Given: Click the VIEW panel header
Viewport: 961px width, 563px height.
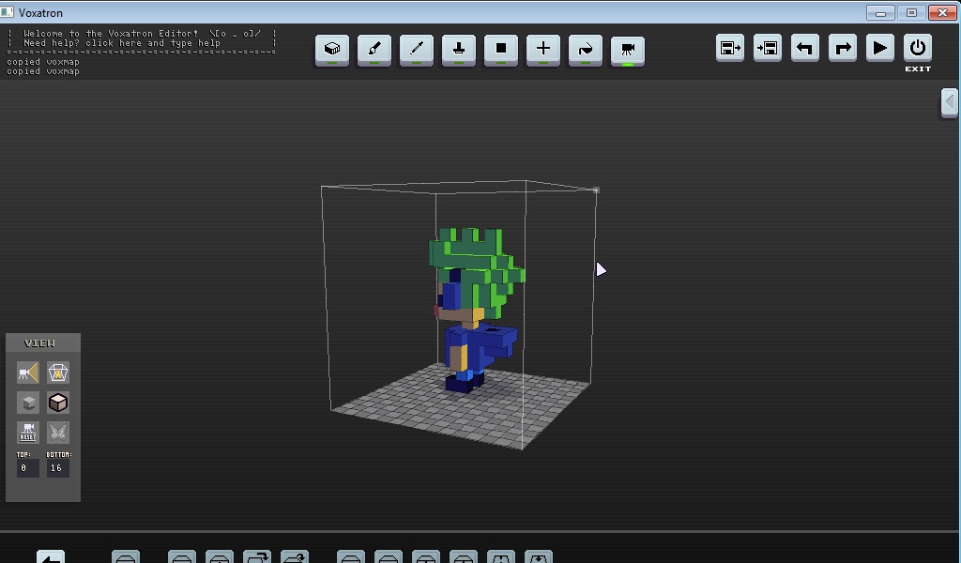Looking at the screenshot, I should coord(43,343).
